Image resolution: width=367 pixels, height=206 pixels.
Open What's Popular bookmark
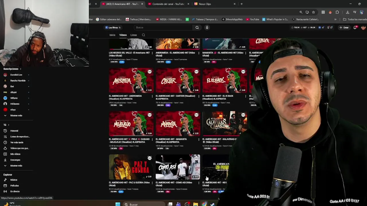pos(275,19)
